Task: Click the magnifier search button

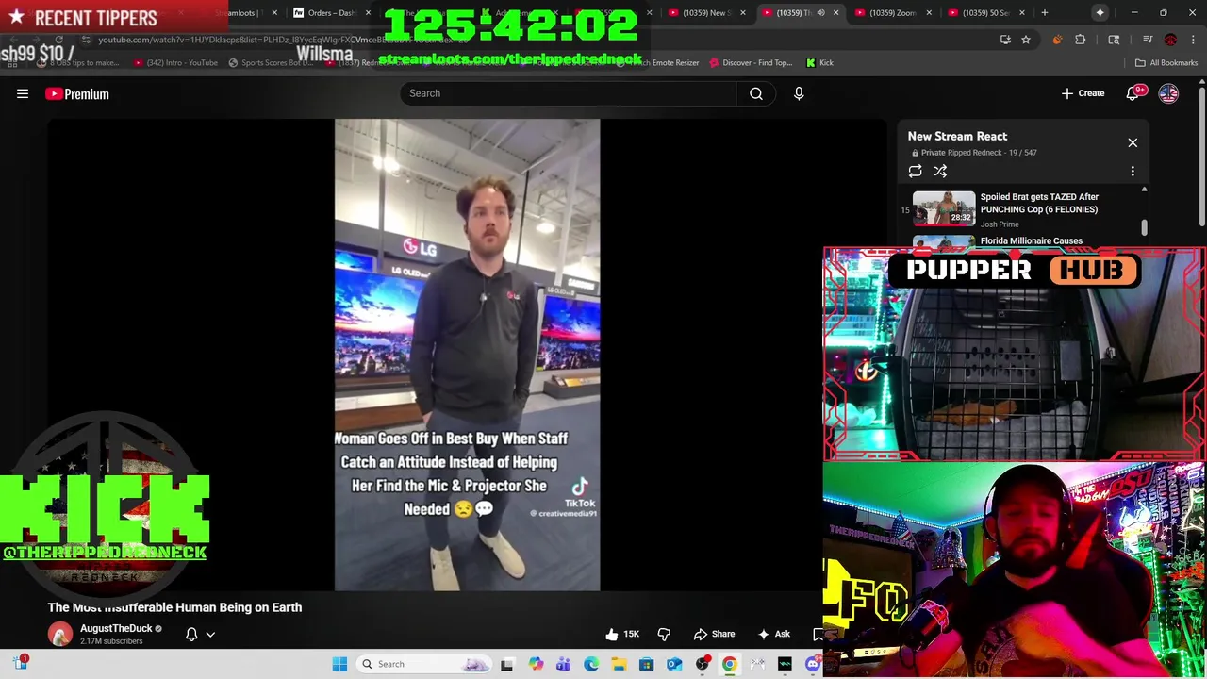Action: point(756,93)
